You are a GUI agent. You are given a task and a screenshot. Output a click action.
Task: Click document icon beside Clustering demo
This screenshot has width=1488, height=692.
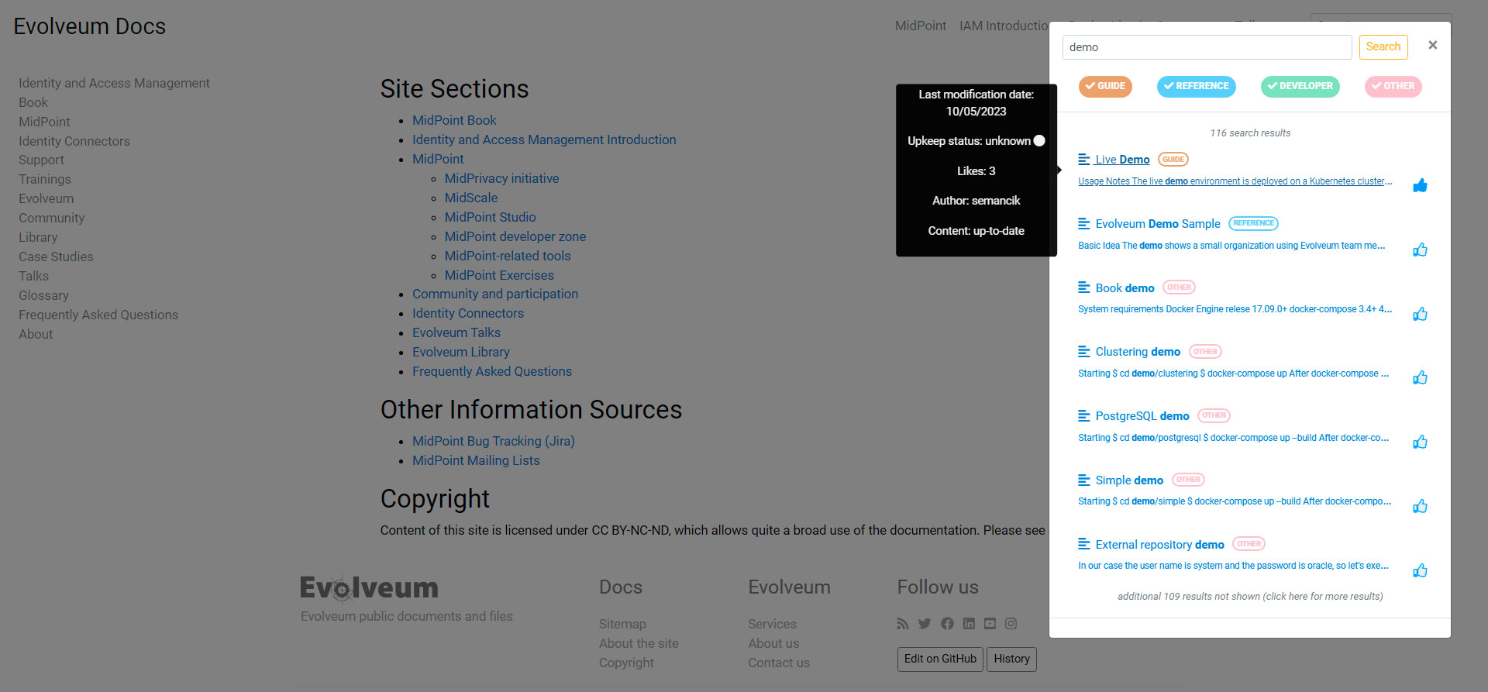coord(1083,351)
